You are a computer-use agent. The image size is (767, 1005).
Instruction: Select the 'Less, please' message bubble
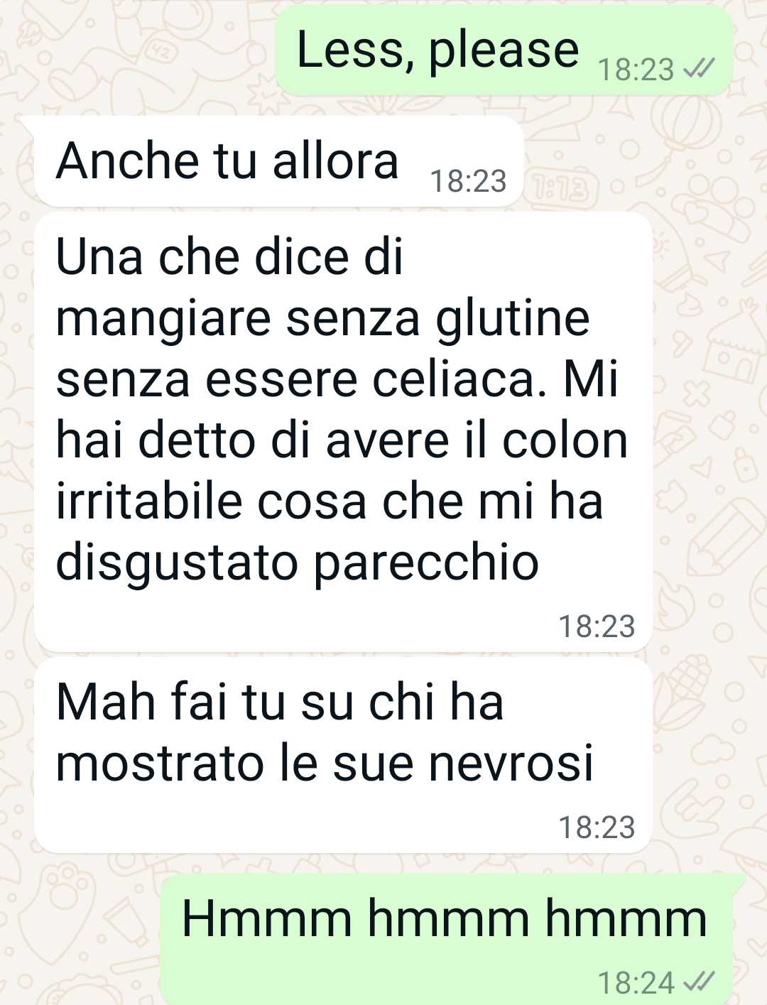pos(504,51)
